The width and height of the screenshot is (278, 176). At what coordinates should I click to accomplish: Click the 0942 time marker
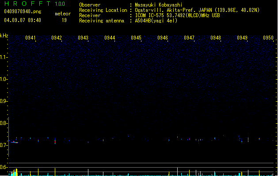point(57,38)
